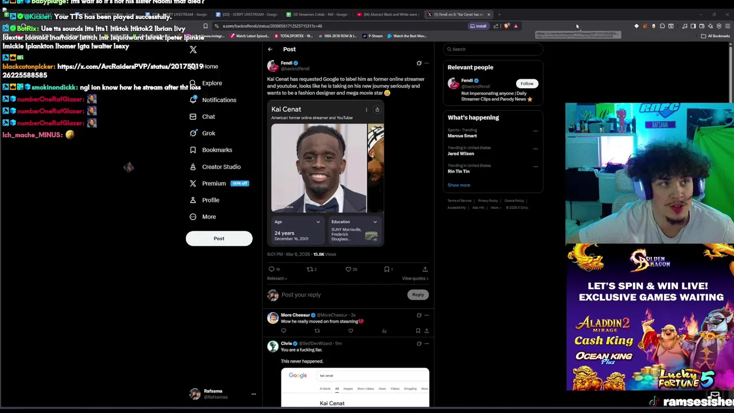The height and width of the screenshot is (413, 734).
Task: Click Show more under What's happening
Action: click(x=459, y=185)
